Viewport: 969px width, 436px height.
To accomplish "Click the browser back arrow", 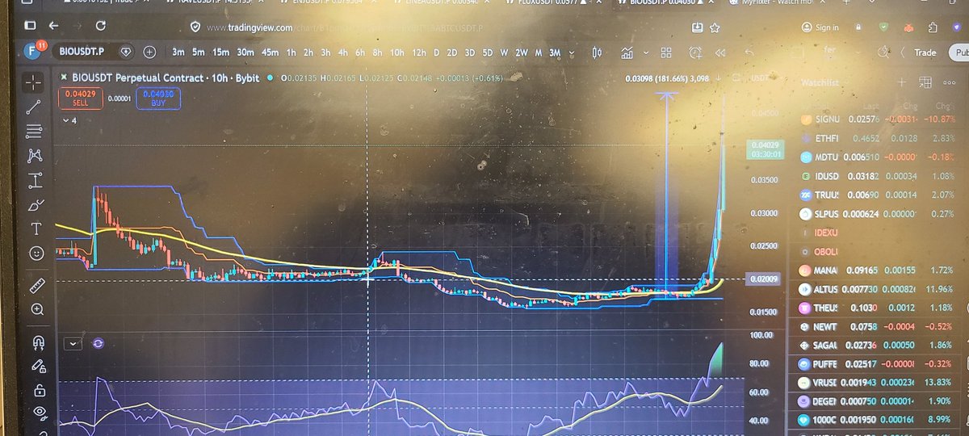I will pos(53,27).
